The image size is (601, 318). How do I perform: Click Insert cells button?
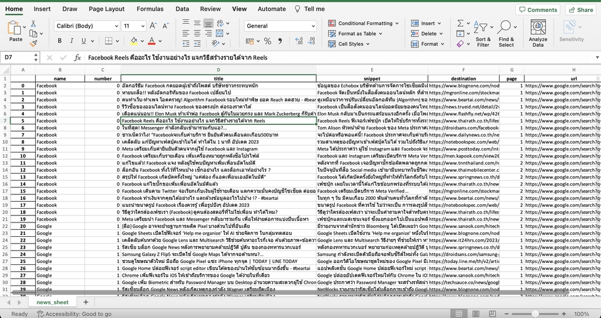click(x=426, y=23)
